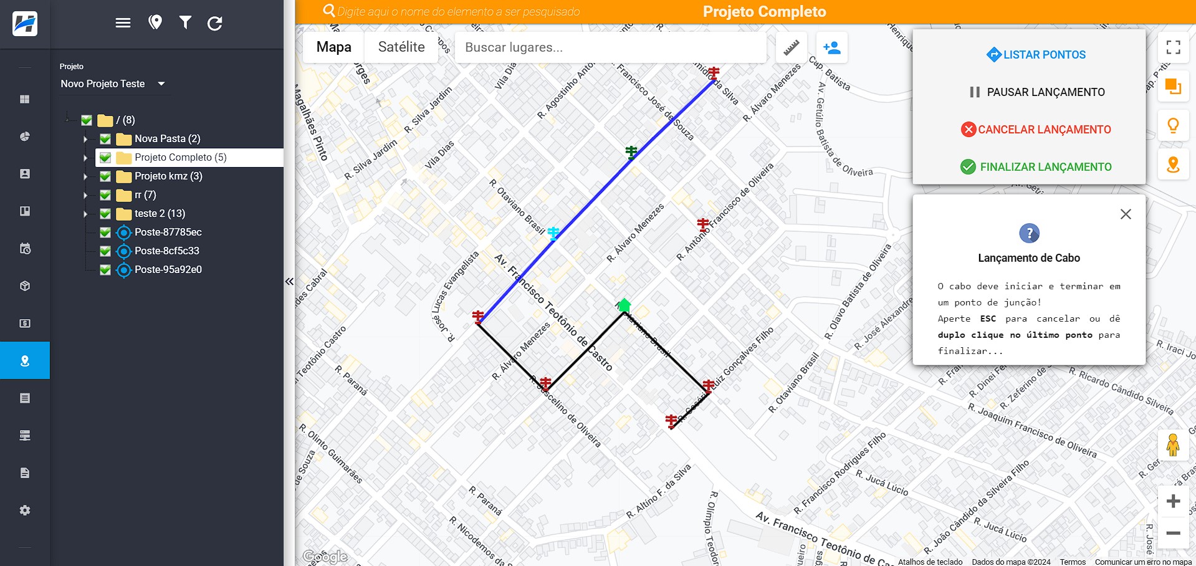Click the cyan pole marker on blue line
The width and height of the screenshot is (1196, 566).
coord(553,234)
